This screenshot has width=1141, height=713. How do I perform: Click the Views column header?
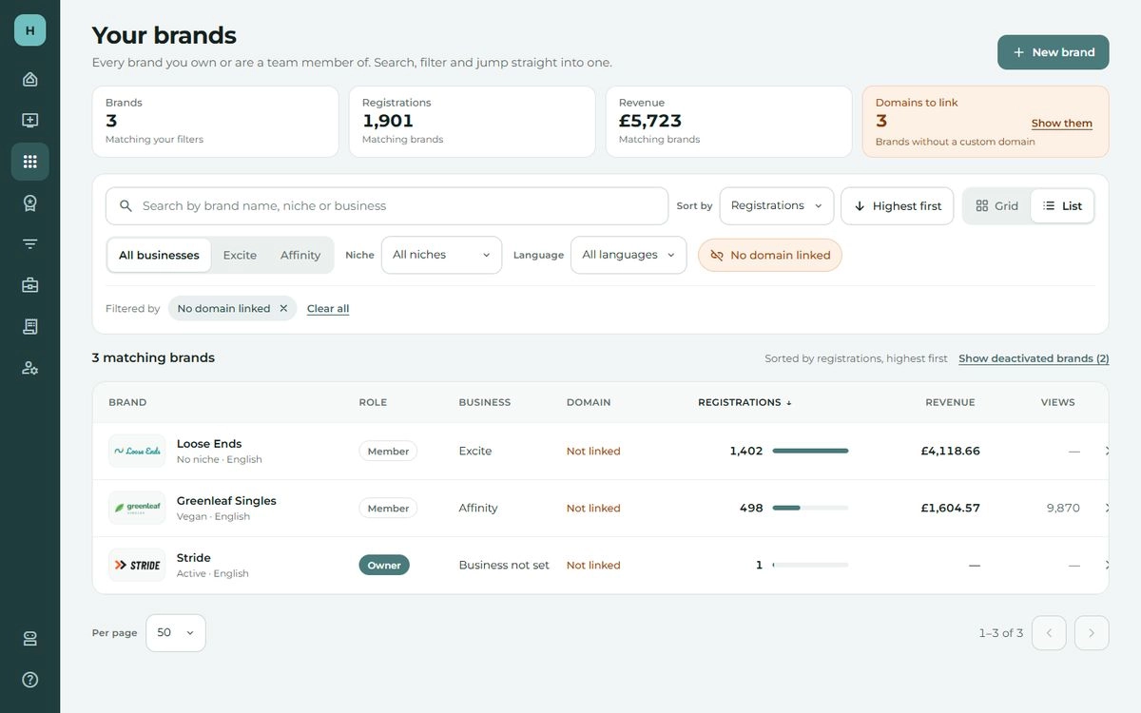point(1057,402)
